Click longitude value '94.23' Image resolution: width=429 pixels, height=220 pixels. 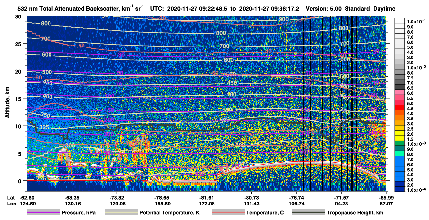(x=342, y=204)
